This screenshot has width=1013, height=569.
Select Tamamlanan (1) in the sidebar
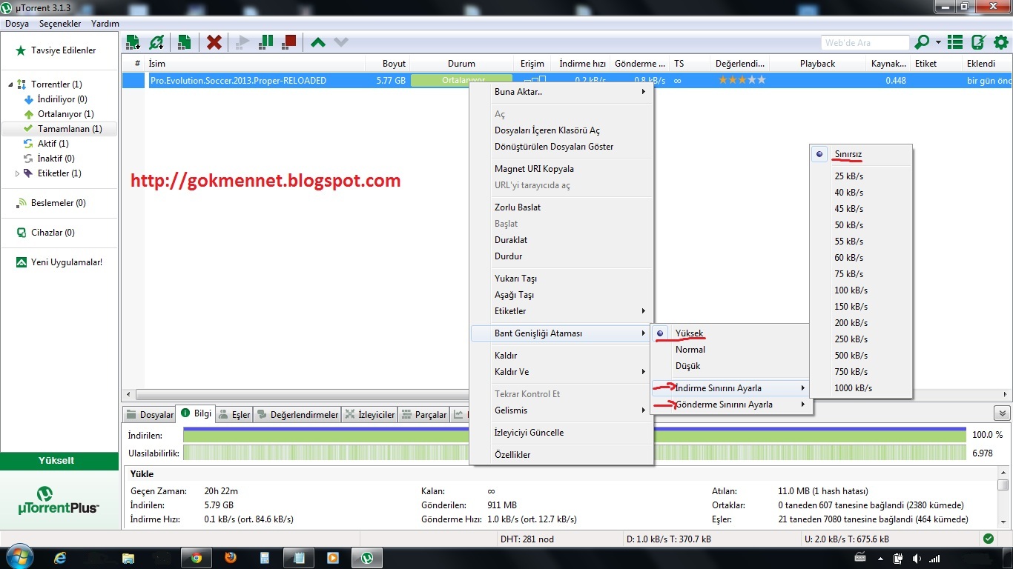point(59,129)
